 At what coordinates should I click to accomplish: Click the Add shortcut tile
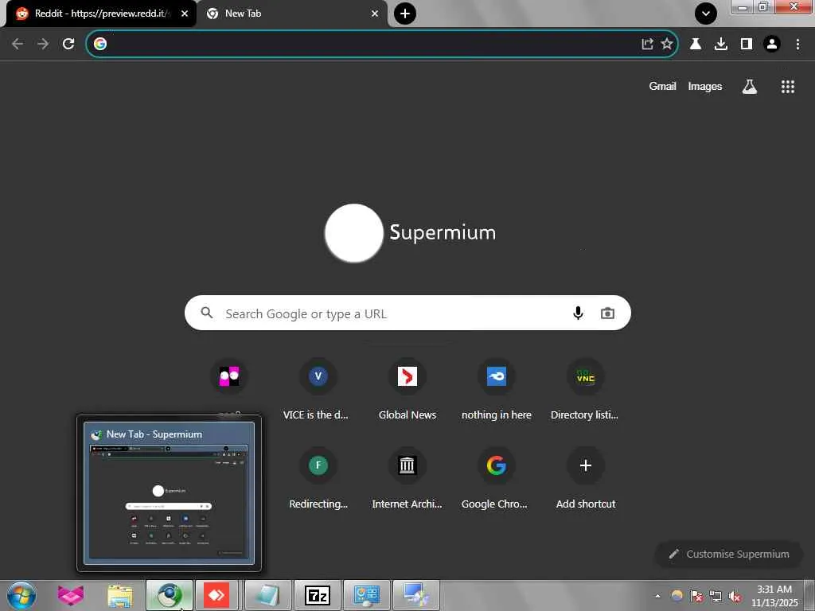[x=585, y=478]
